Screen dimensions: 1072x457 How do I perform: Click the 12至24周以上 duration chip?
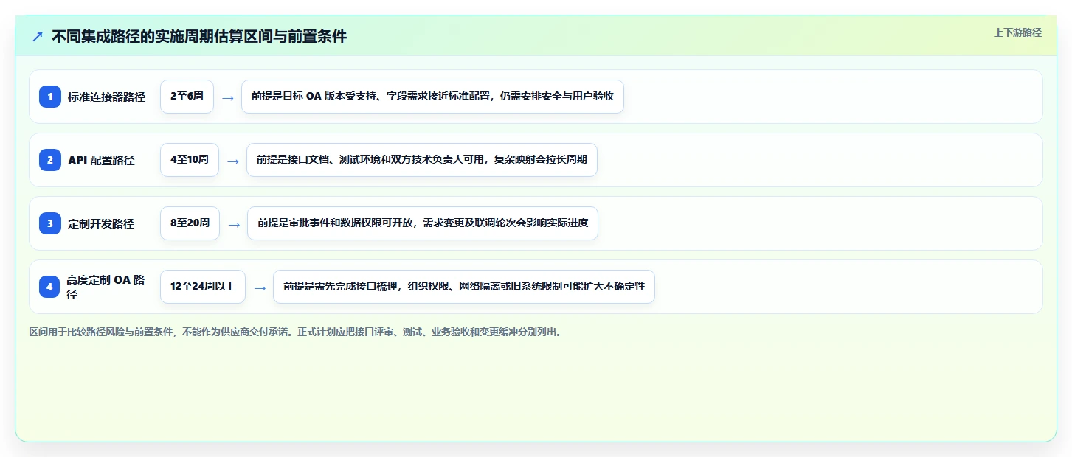(203, 287)
